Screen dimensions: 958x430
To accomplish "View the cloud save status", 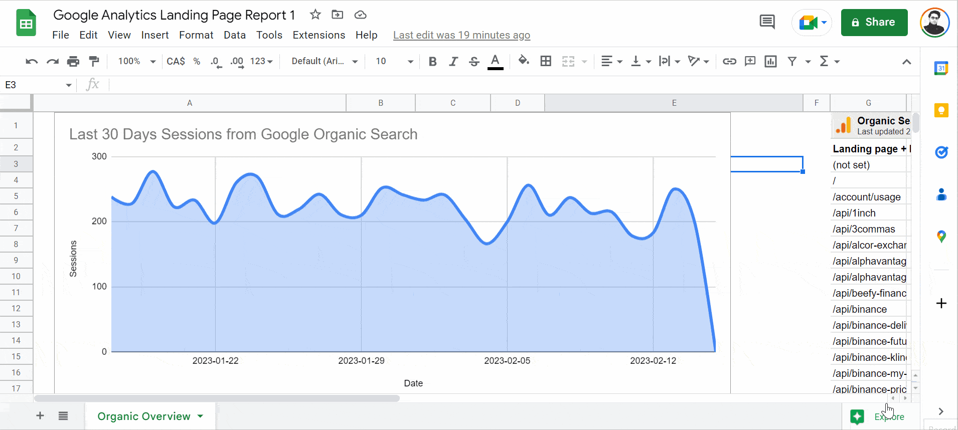I will (x=360, y=15).
